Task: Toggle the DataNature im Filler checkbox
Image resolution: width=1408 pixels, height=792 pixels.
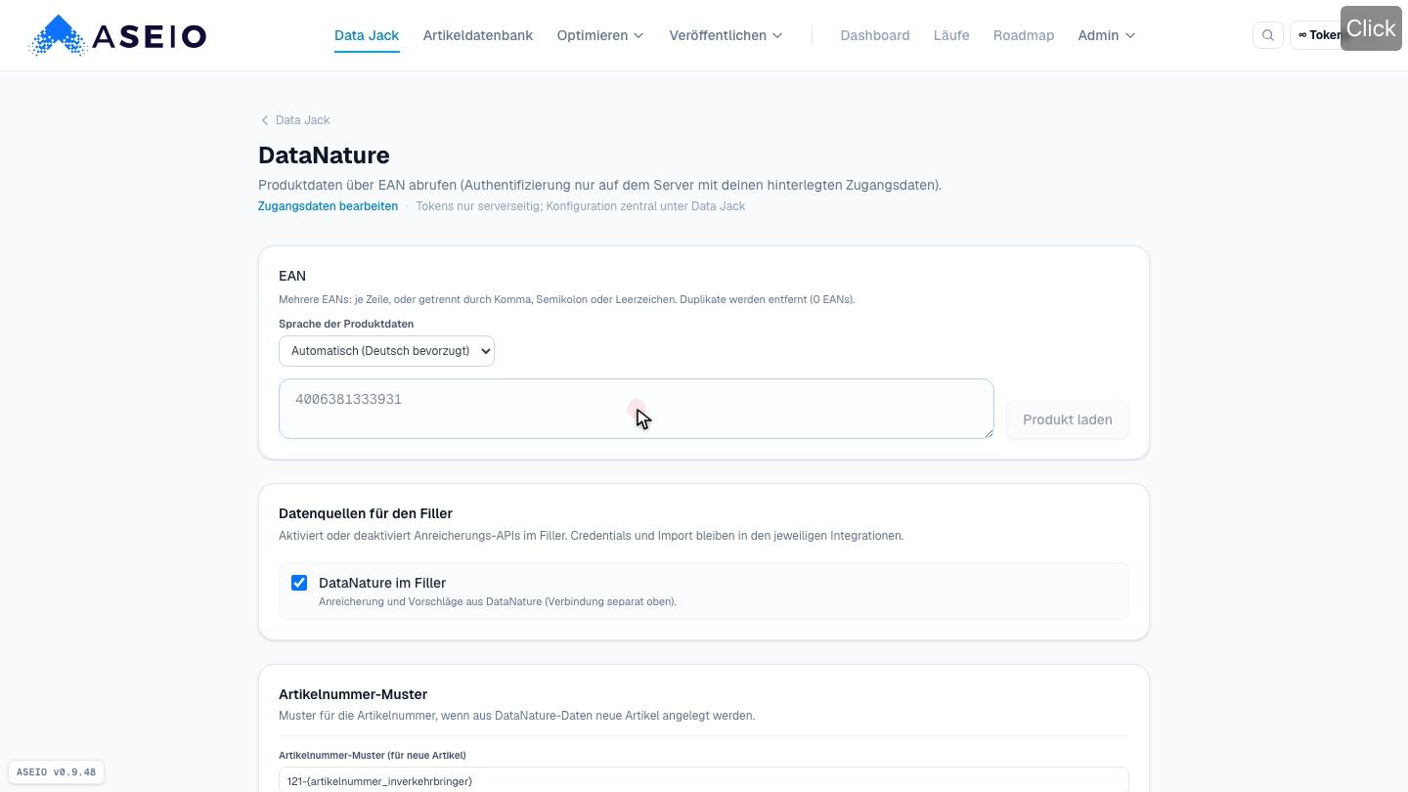Action: click(x=299, y=583)
